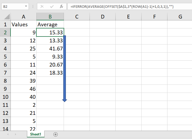Select column B header
192x139 pixels.
(x=50, y=17)
